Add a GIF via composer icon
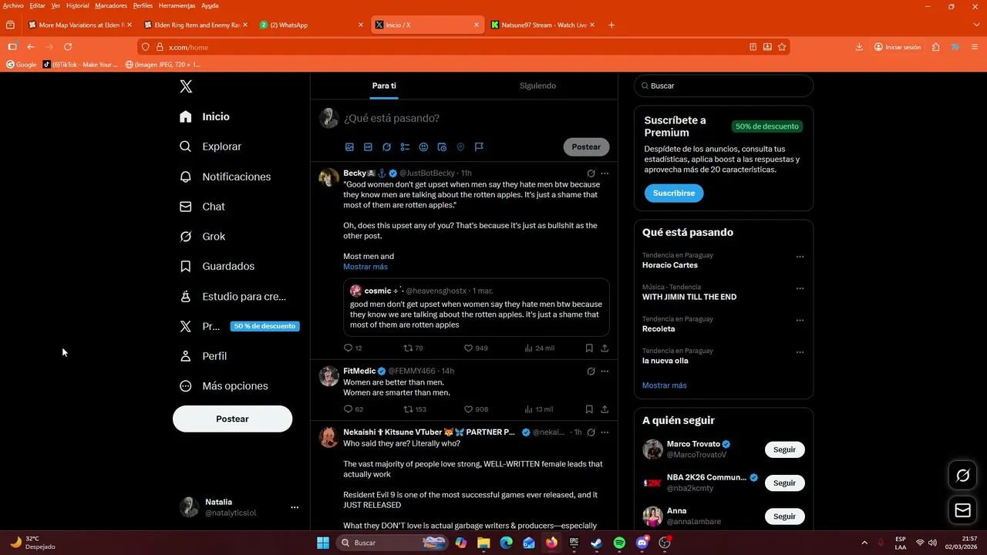987x555 pixels. point(368,146)
